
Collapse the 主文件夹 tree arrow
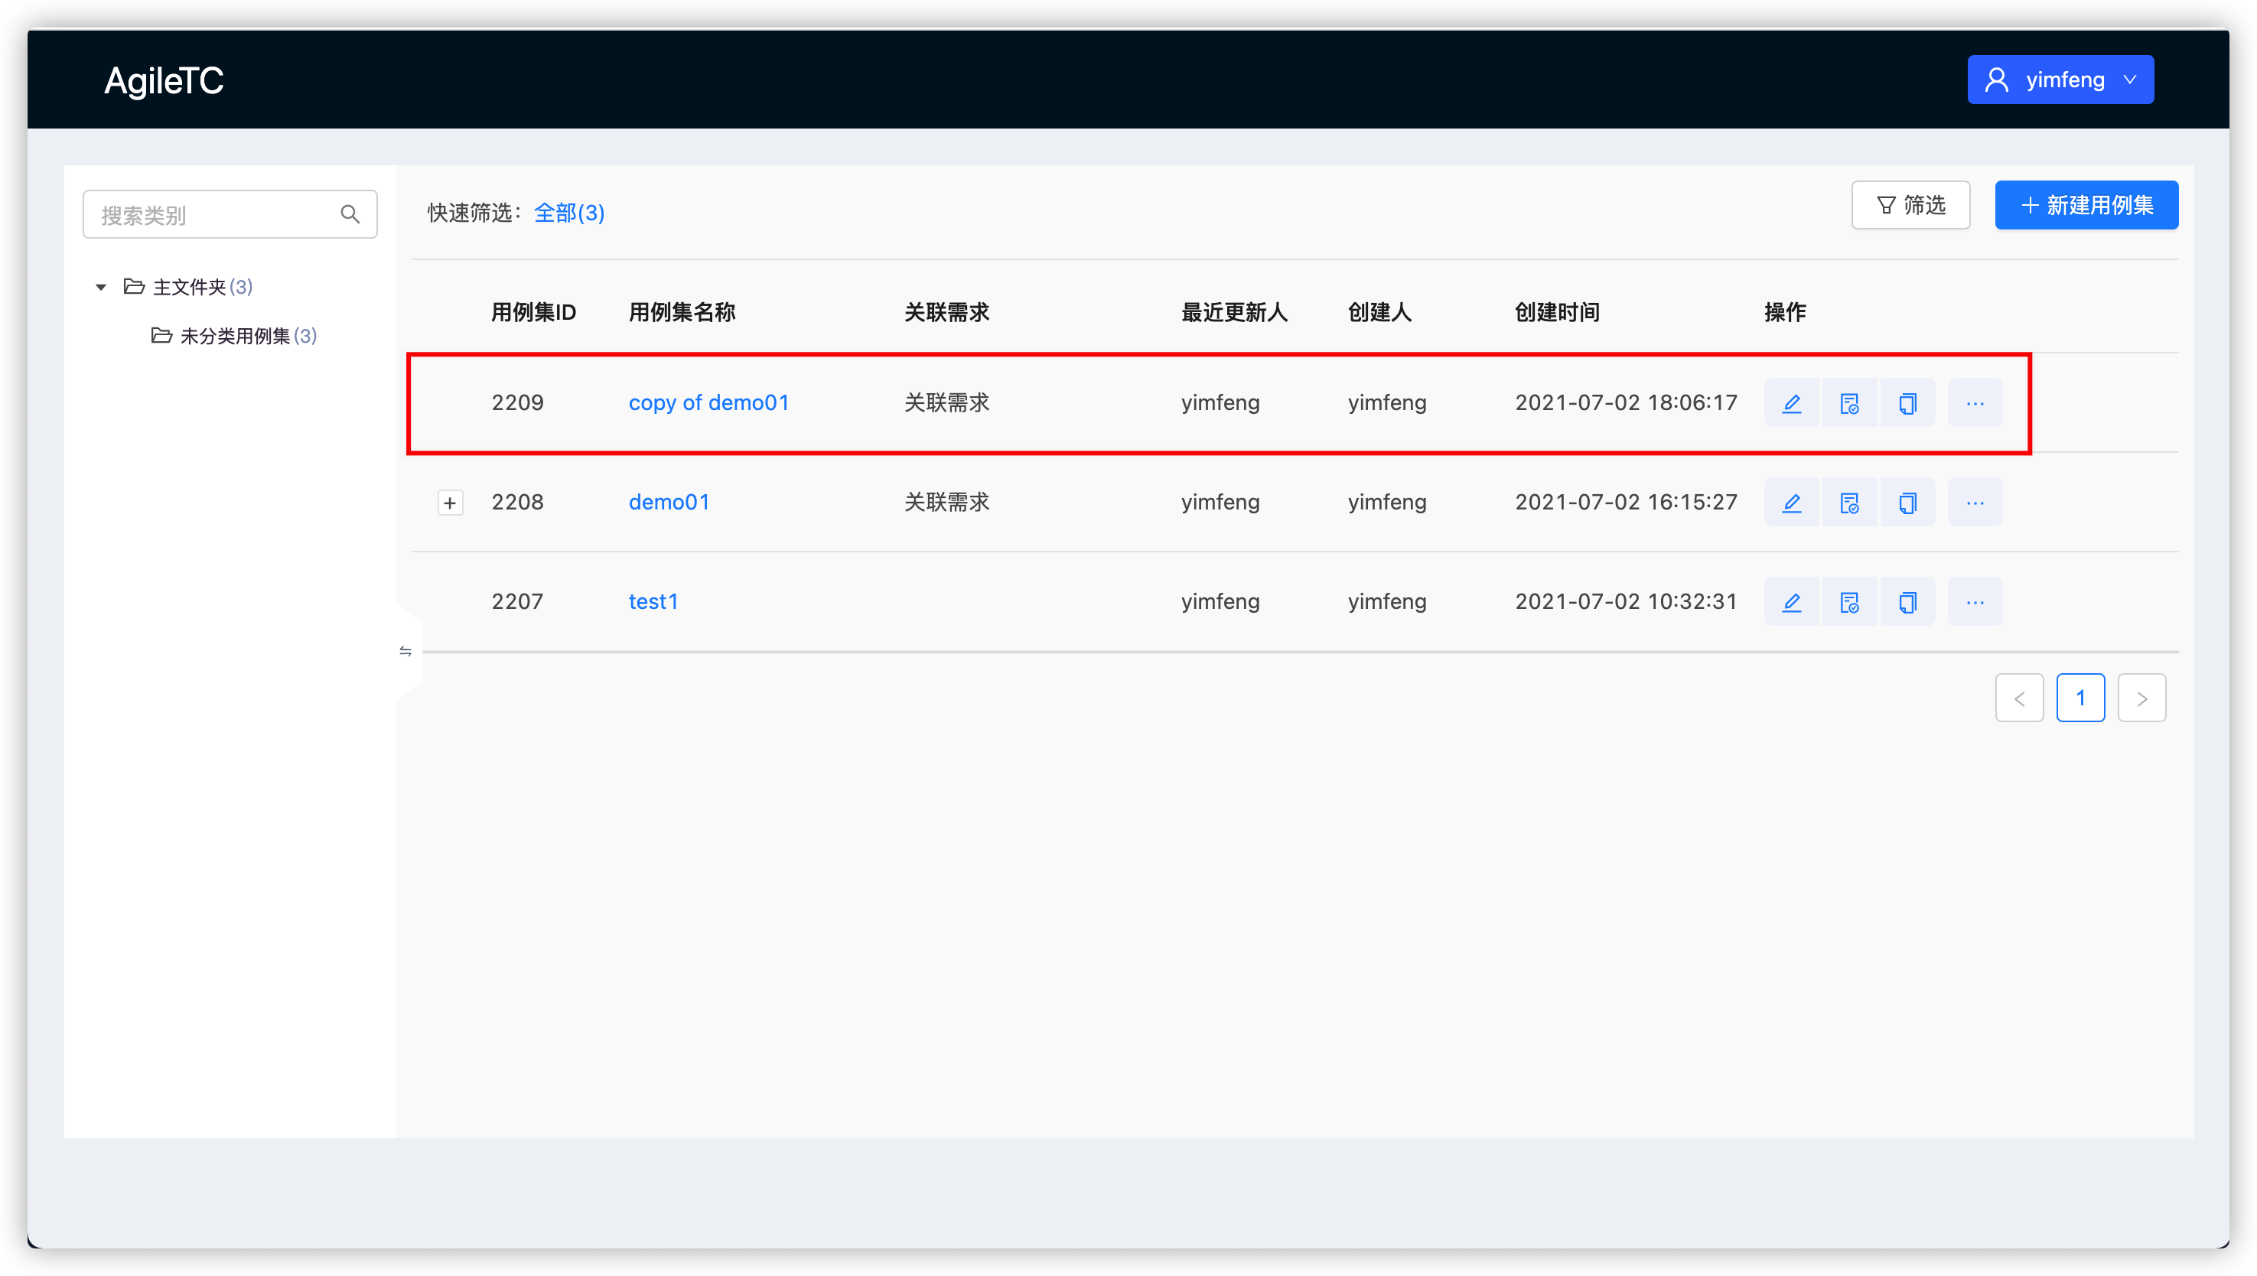pos(101,288)
